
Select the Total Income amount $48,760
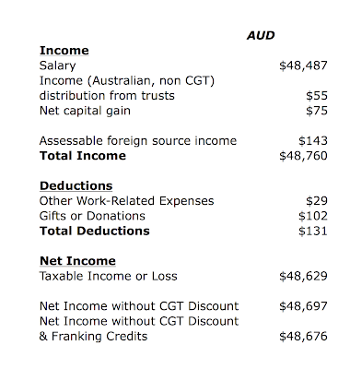point(303,156)
